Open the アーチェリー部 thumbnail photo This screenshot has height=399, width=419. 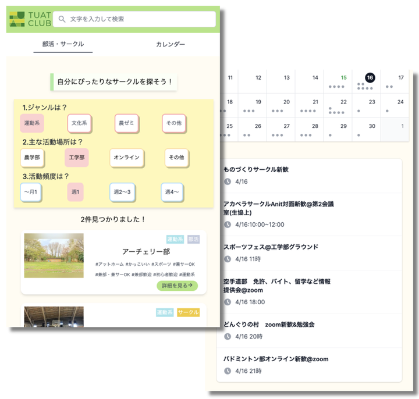54,255
